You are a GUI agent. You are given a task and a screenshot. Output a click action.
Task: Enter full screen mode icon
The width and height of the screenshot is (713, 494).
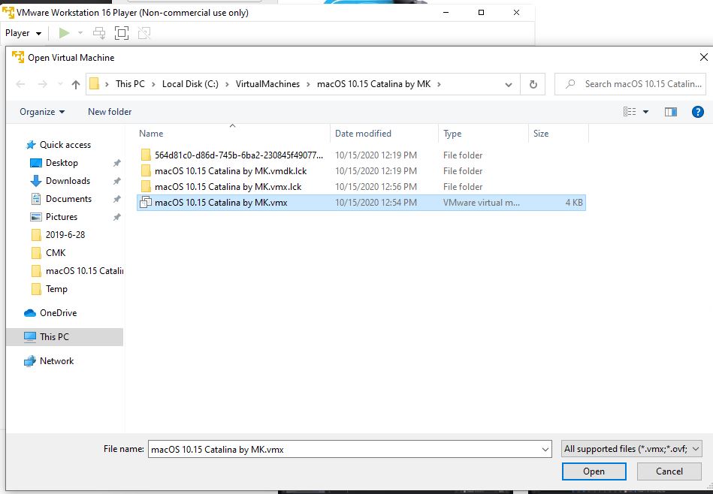click(122, 33)
